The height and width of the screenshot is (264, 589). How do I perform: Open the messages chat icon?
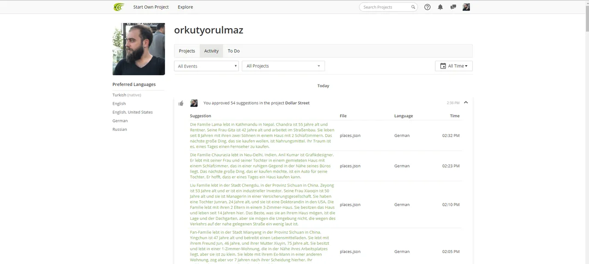click(453, 7)
